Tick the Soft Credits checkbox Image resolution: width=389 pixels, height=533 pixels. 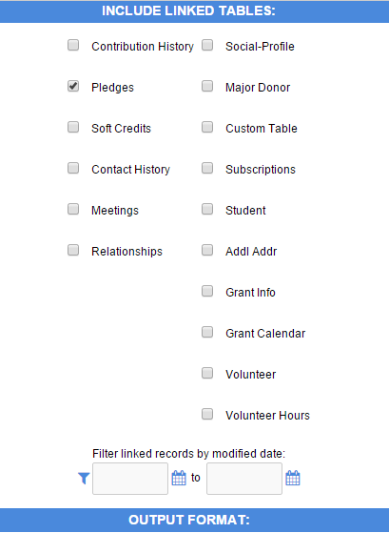coord(73,127)
